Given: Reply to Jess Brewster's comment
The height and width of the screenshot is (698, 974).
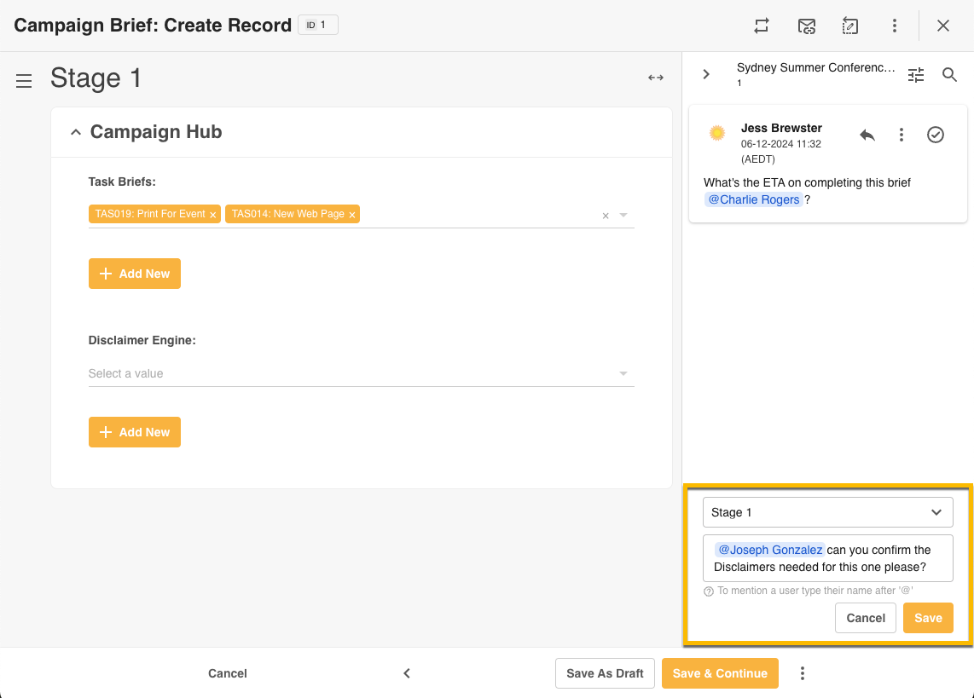Looking at the screenshot, I should [x=867, y=135].
